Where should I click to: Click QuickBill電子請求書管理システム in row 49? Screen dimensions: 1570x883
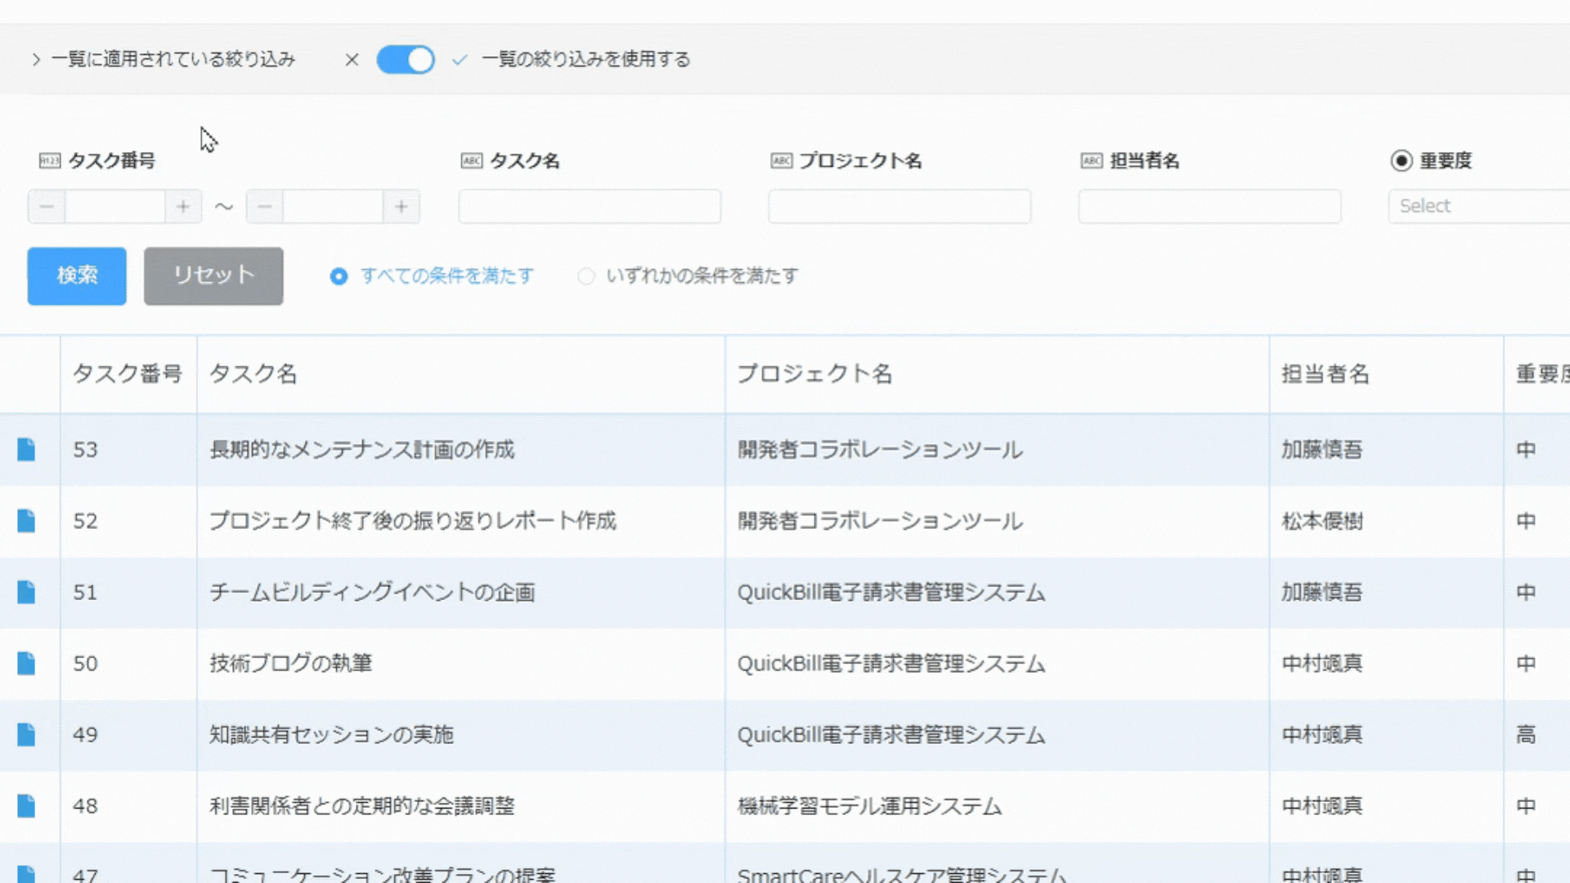coord(891,734)
